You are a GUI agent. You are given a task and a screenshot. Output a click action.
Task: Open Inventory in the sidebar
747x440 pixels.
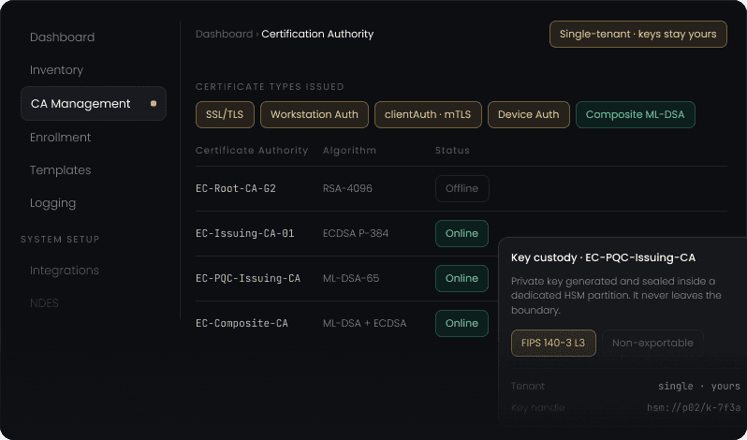[x=56, y=70]
